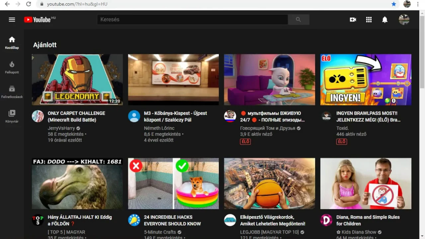Open the metro station video thumbnail

[x=174, y=80]
